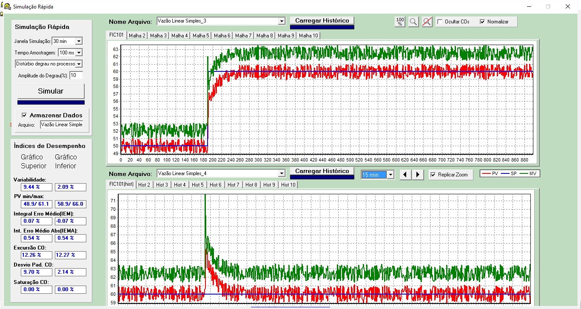The image size is (581, 309).
Task: Switch to the Malha 3 tab
Action: click(x=158, y=35)
